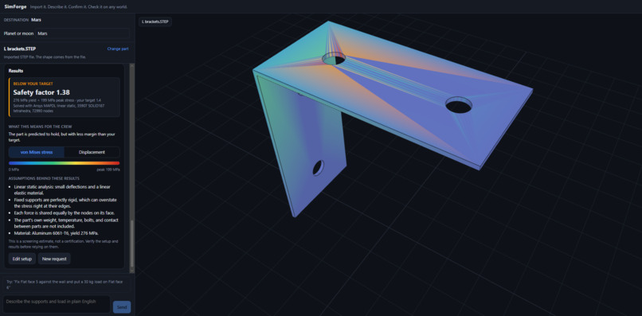642x316 pixels.
Task: Click the hole in the bracket's vertical leg
Action: tap(318, 168)
